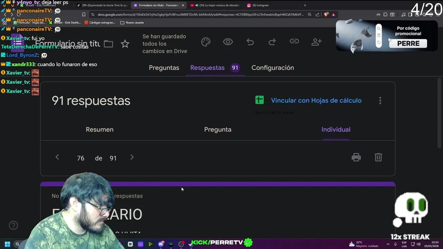This screenshot has width=443, height=249.
Task: Open the Preguntas tab
Action: point(164,68)
